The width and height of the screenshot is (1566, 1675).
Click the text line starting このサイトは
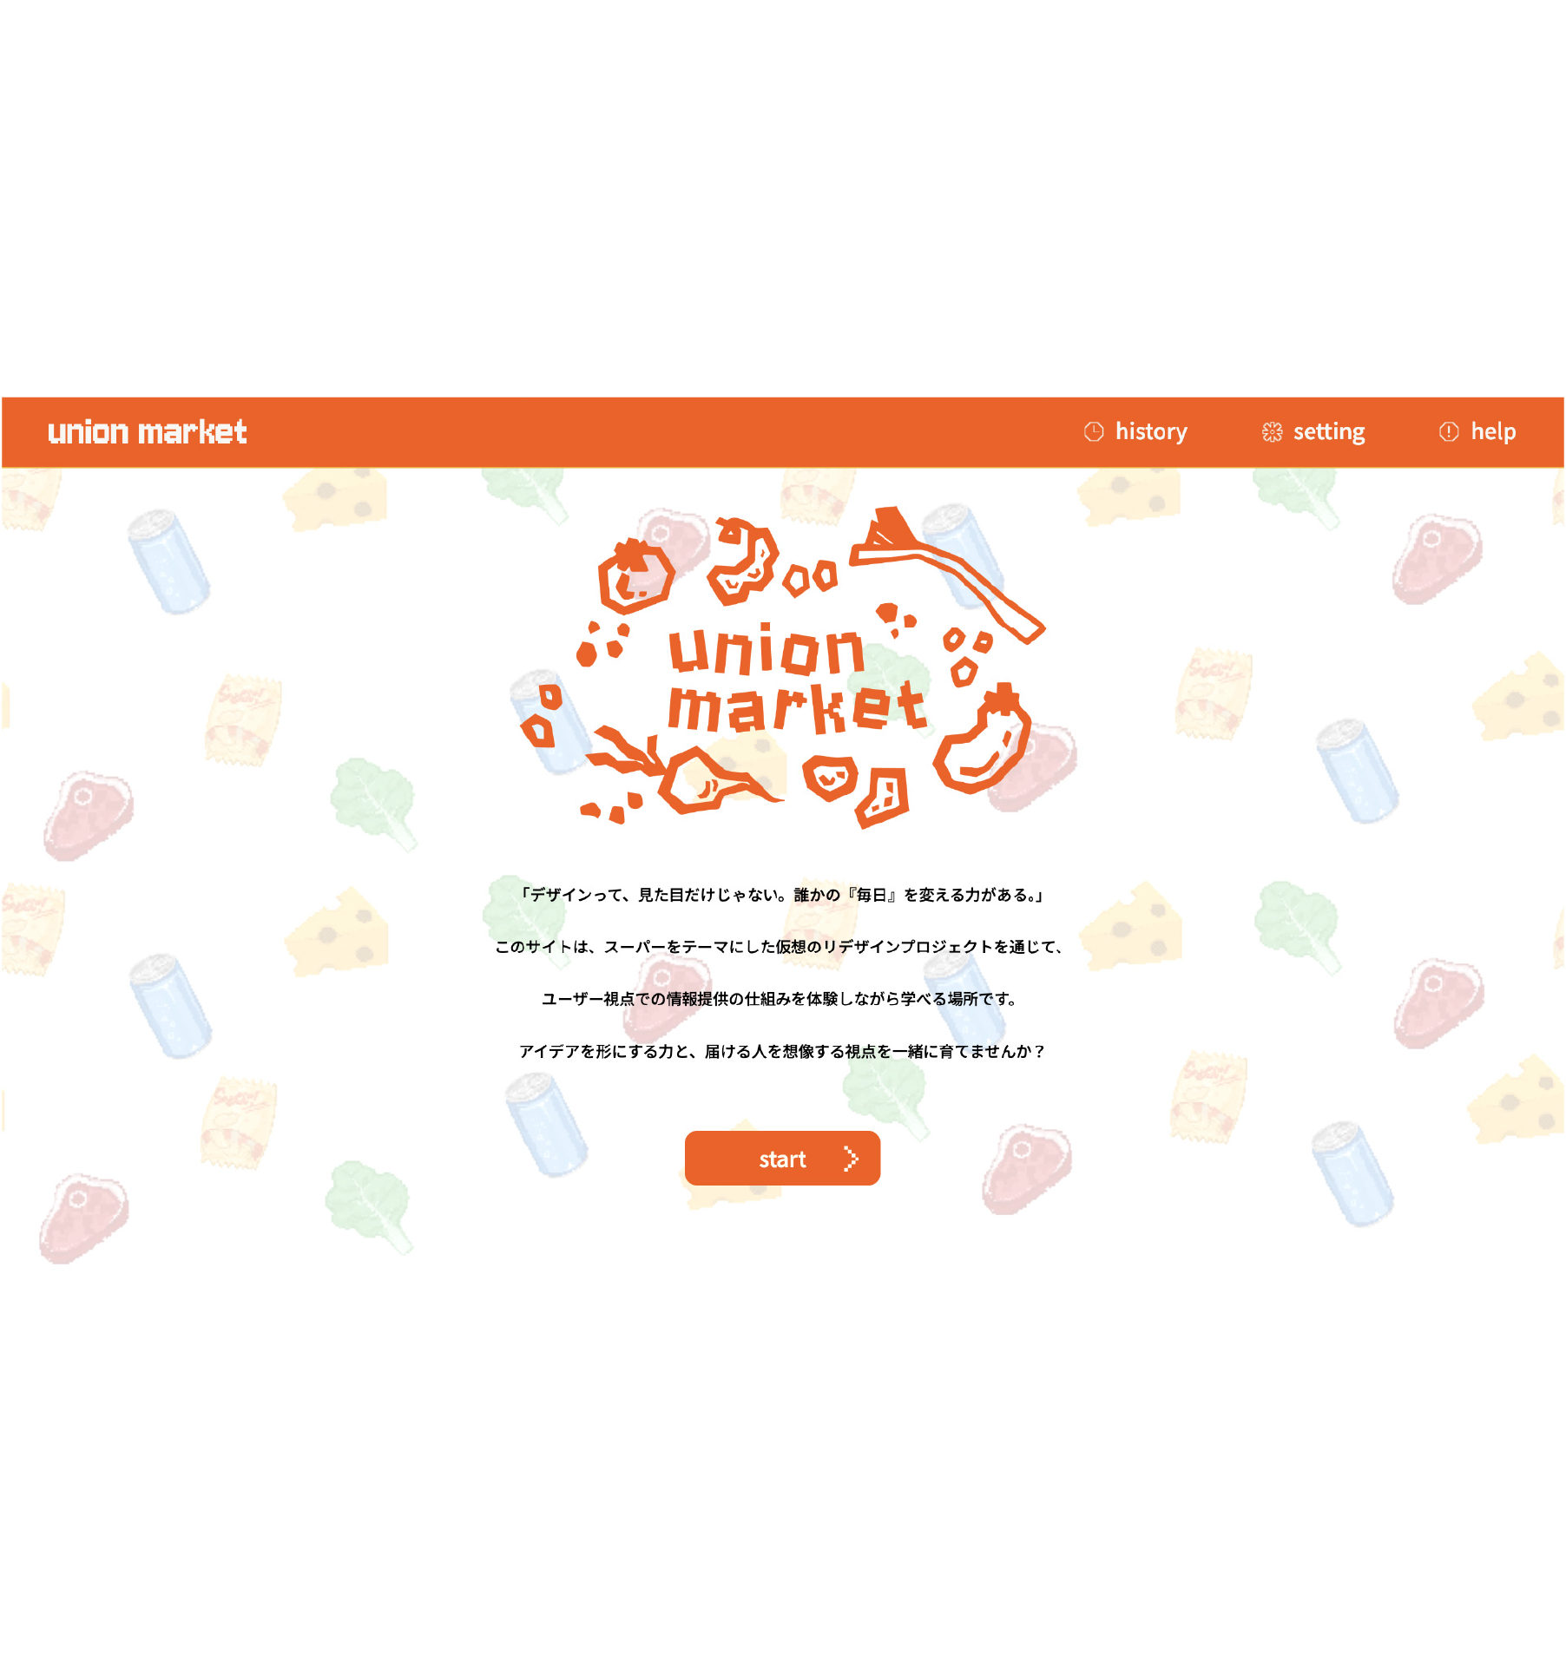[780, 946]
